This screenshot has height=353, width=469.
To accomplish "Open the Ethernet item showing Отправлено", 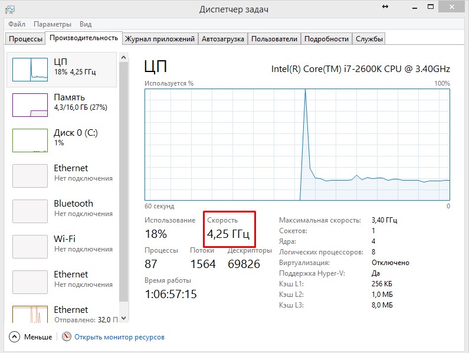I will pyautogui.click(x=61, y=313).
